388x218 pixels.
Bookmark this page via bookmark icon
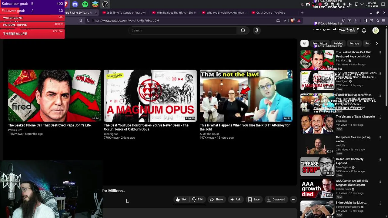click(x=80, y=21)
